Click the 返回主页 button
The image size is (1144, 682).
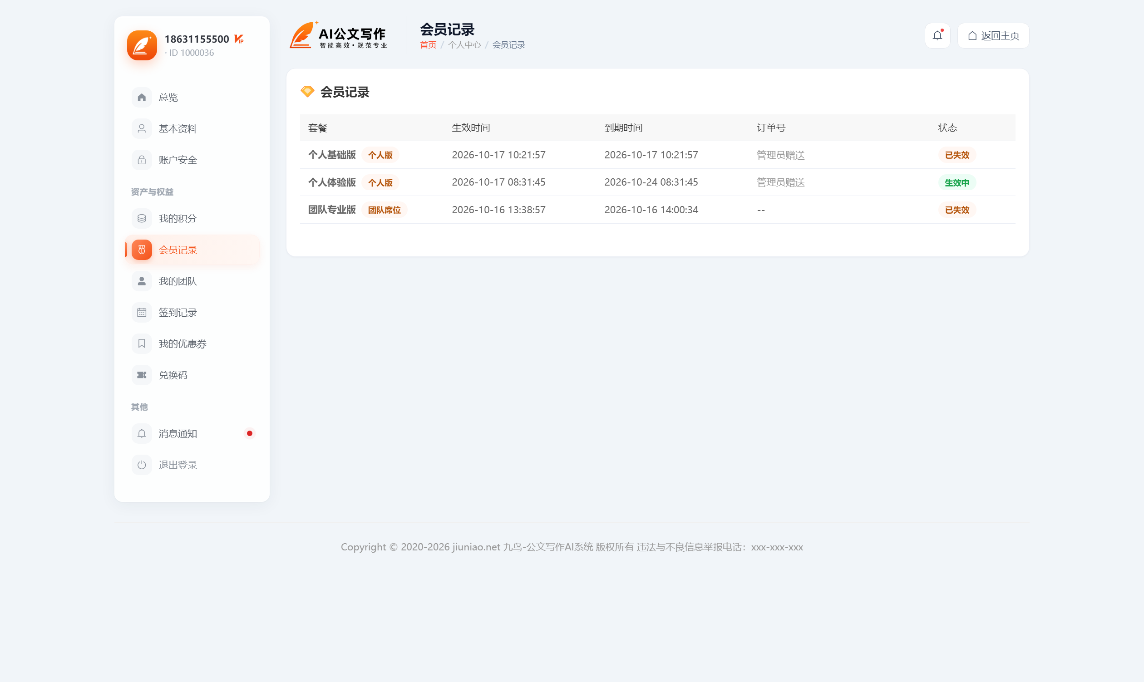coord(993,35)
